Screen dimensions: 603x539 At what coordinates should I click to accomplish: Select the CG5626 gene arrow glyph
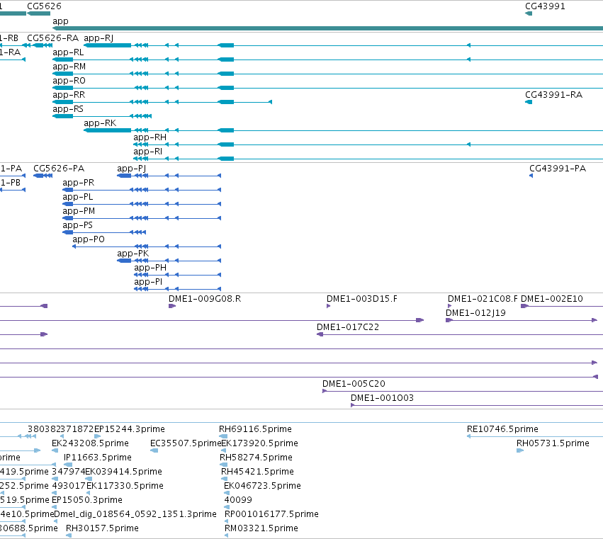coord(38,14)
